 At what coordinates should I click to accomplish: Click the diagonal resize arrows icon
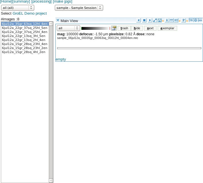(155, 20)
